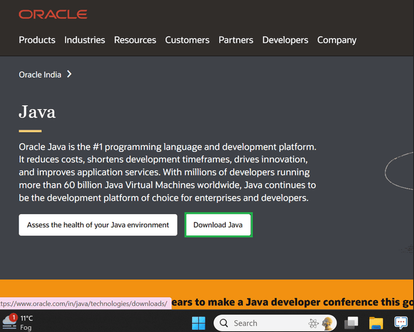Go to the Company menu
Image resolution: width=414 pixels, height=332 pixels.
coord(337,40)
